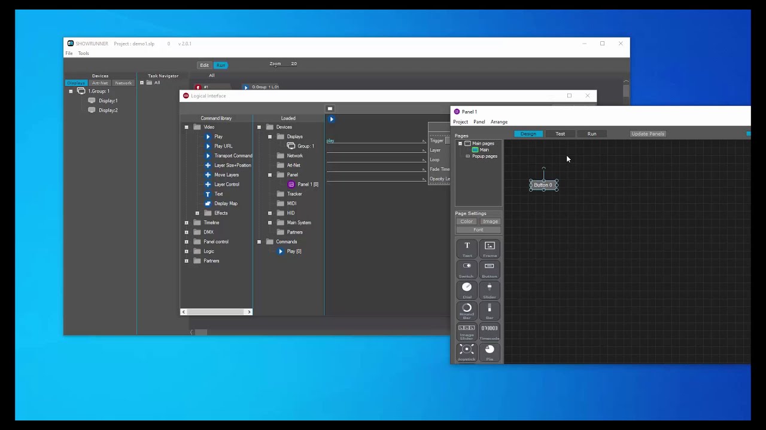
Task: Switch to the Network tab under Devices
Action: click(123, 83)
